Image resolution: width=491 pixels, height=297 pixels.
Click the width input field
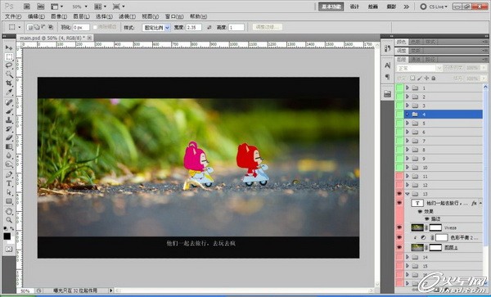coord(193,28)
